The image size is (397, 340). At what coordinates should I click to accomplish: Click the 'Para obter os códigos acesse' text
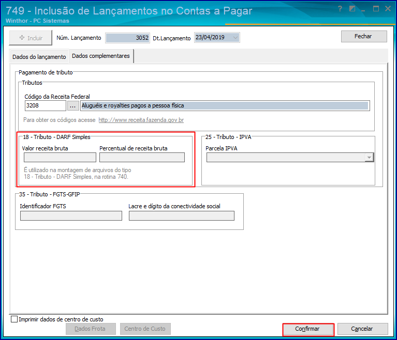[59, 120]
